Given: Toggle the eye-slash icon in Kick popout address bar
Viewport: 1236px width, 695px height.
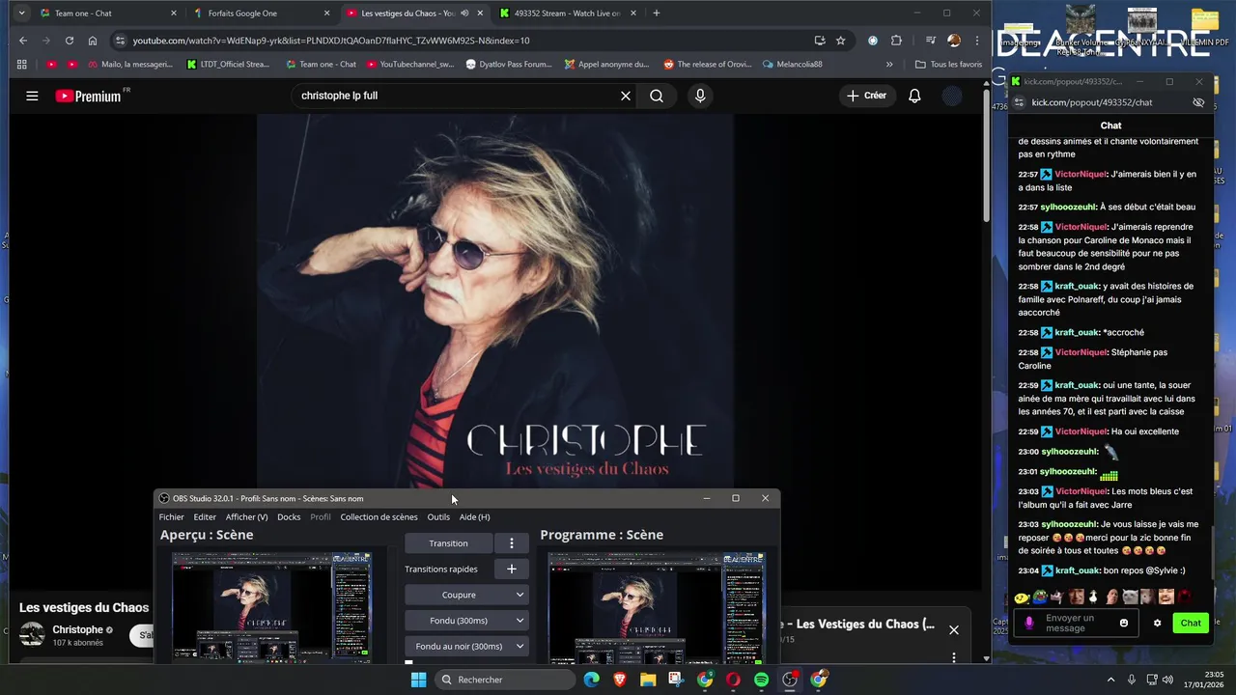Looking at the screenshot, I should point(1198,102).
